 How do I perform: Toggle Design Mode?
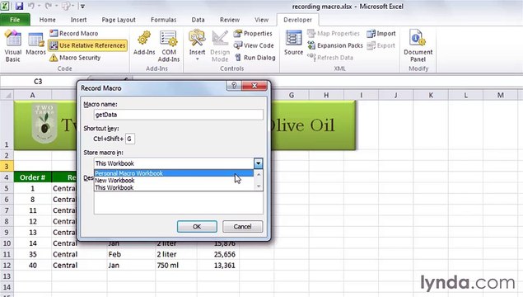click(220, 45)
